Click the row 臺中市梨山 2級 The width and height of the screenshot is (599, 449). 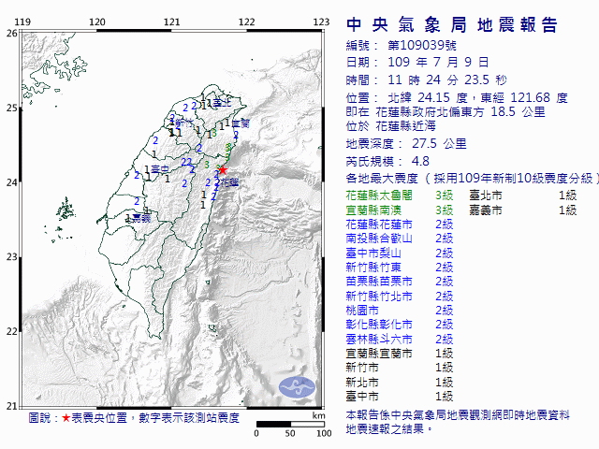click(x=400, y=253)
